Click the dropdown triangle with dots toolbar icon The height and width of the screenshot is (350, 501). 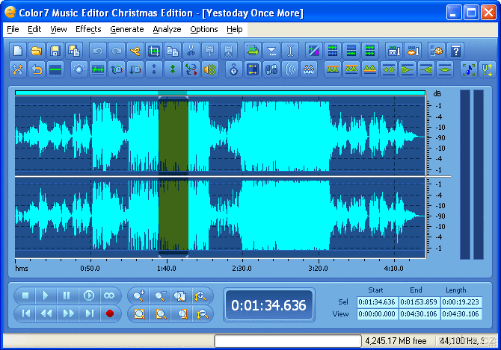[271, 51]
